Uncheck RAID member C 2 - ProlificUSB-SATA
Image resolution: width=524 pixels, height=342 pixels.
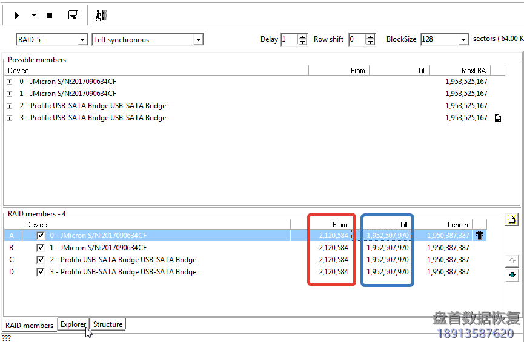pos(41,260)
